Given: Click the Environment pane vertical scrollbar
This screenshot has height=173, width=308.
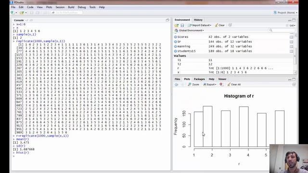Looking at the screenshot, I should point(295,54).
